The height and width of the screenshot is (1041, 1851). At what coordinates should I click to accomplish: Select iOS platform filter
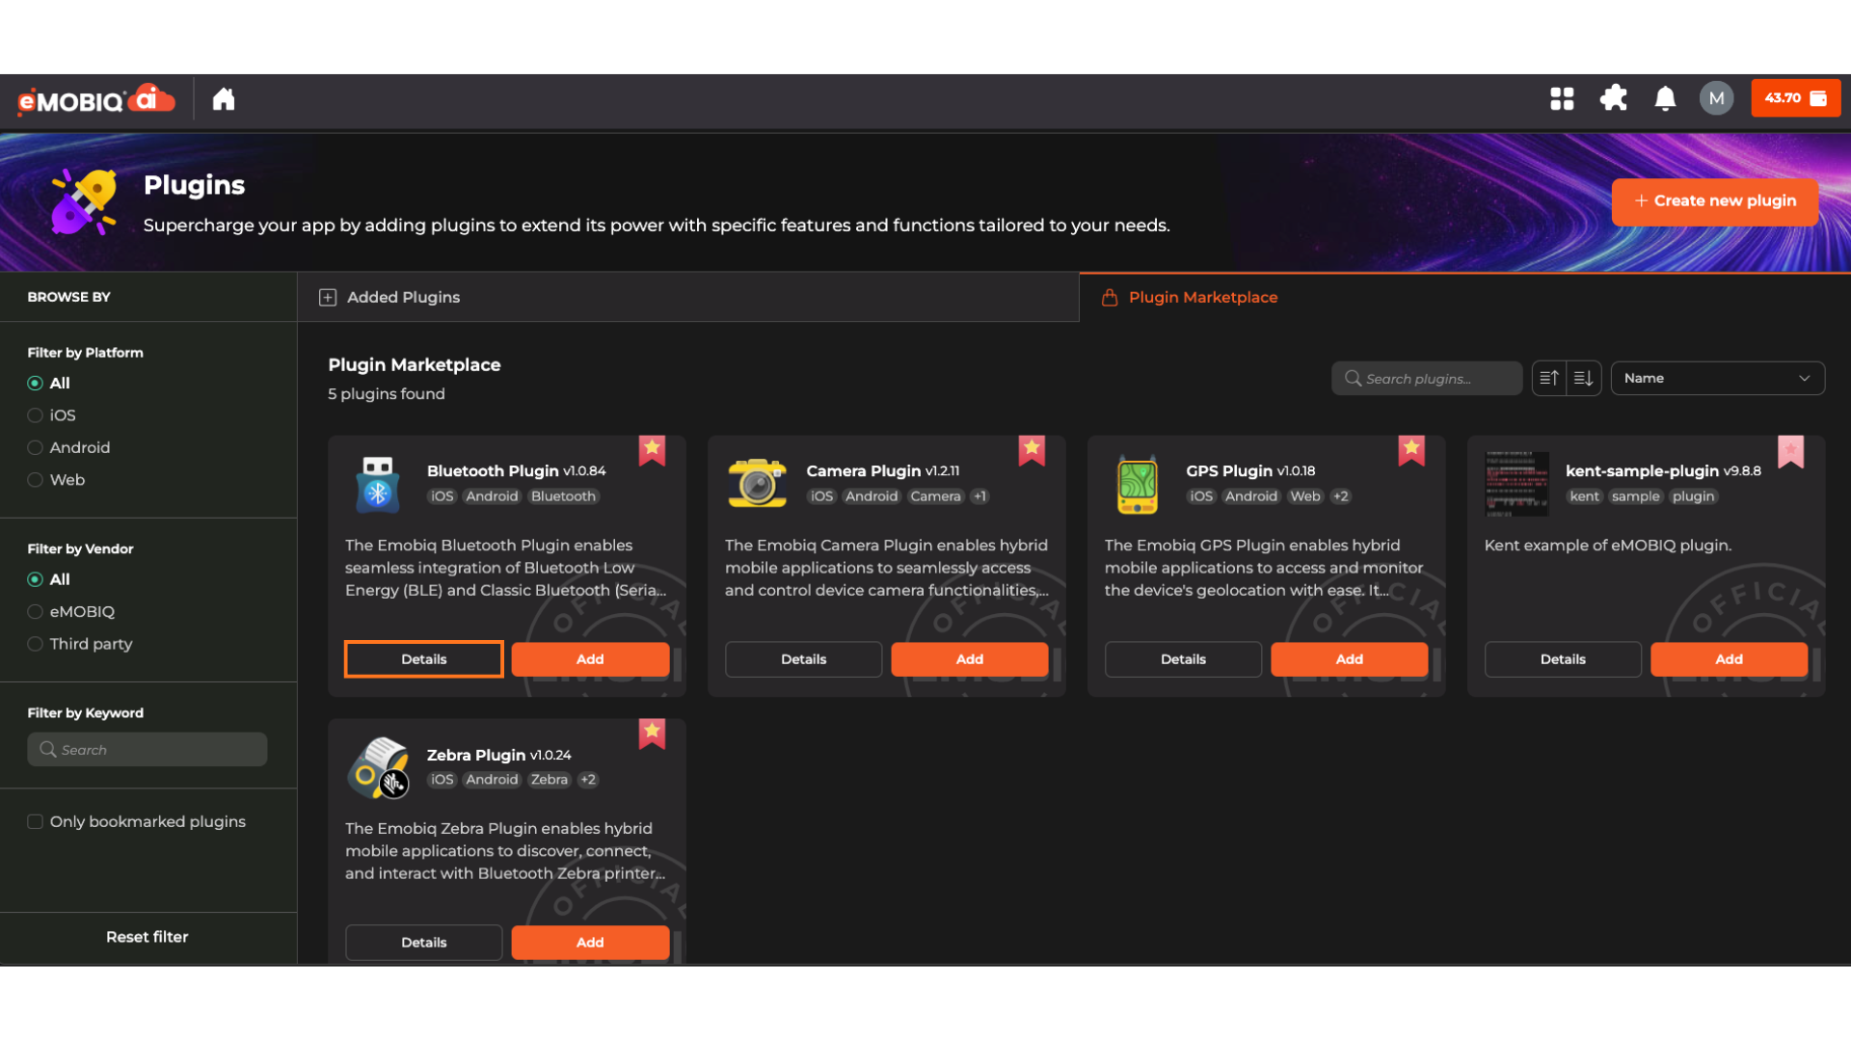tap(36, 415)
